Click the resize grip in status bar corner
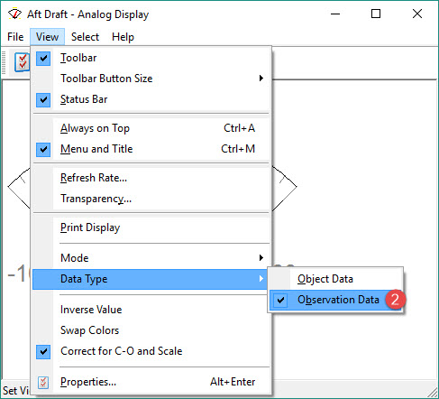This screenshot has height=399, width=439. pyautogui.click(x=433, y=392)
